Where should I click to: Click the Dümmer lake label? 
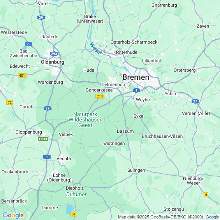pyautogui.click(x=76, y=194)
